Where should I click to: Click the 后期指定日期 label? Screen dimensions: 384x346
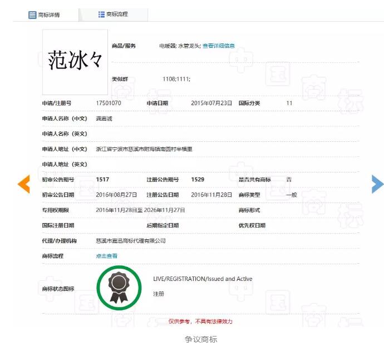163,225
